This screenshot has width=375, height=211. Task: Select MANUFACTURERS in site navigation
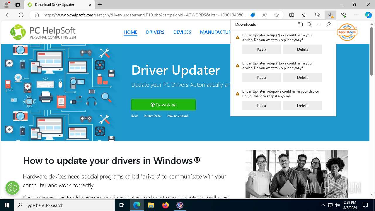(215, 32)
